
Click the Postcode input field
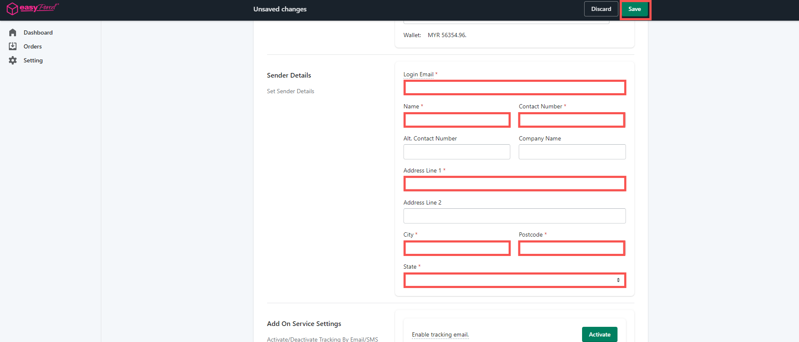572,248
